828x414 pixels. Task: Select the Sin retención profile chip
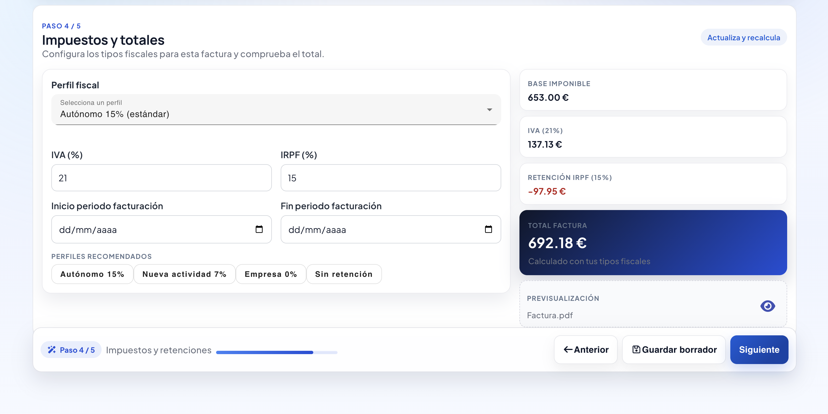click(344, 274)
